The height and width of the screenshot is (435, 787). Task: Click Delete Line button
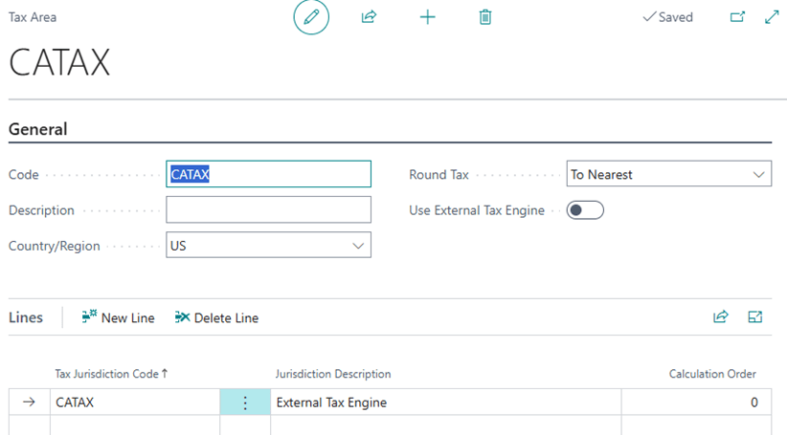[216, 317]
